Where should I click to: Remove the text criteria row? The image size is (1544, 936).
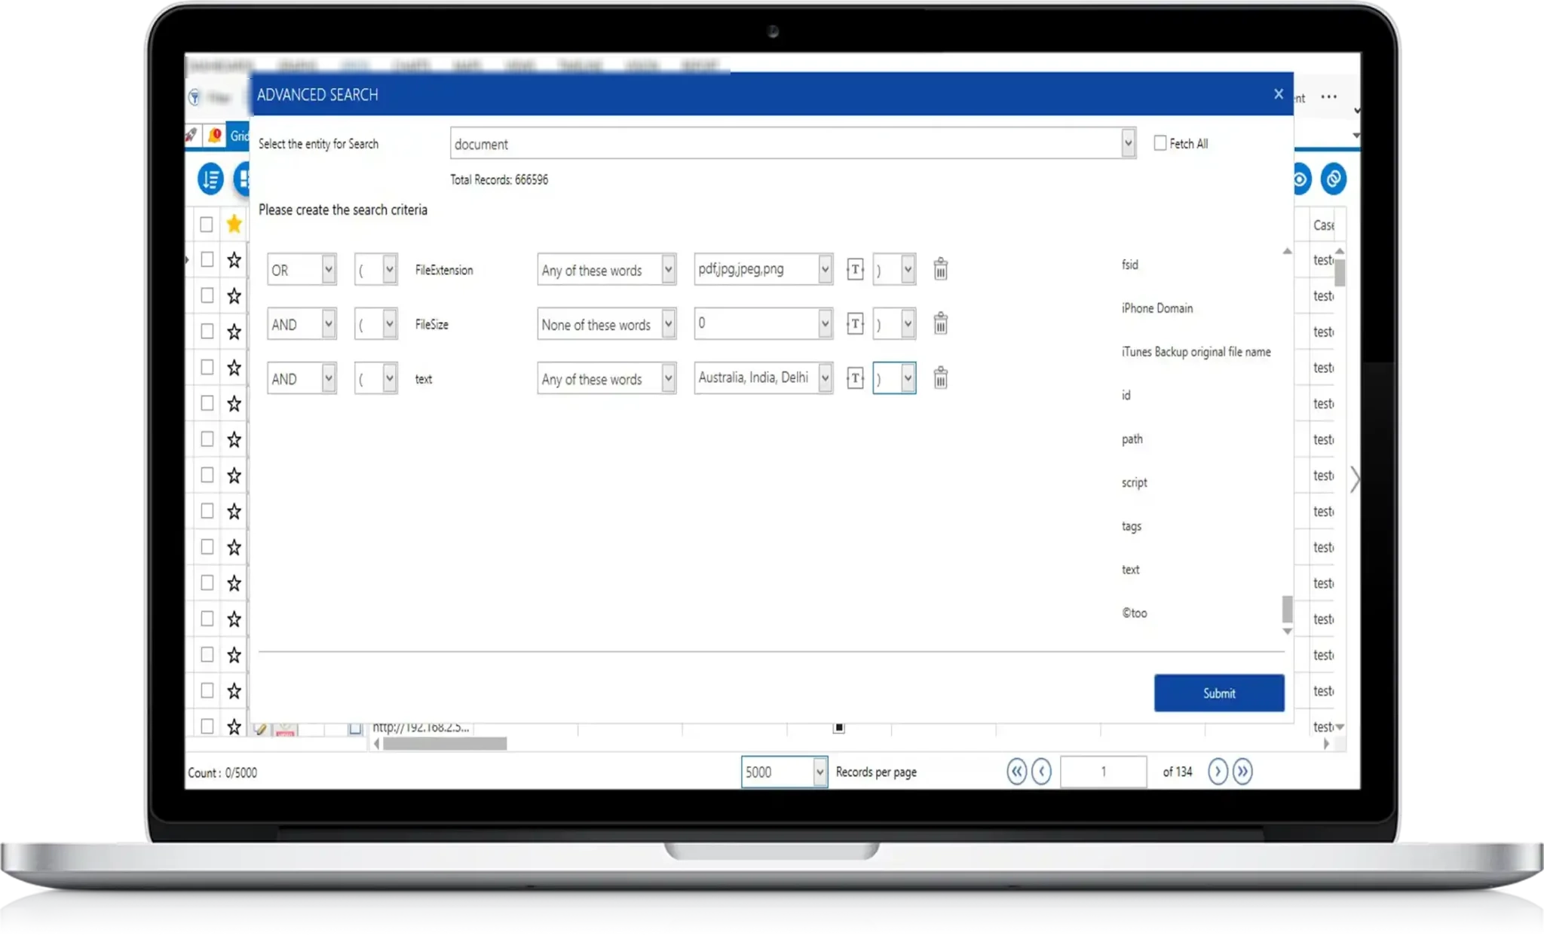(940, 378)
